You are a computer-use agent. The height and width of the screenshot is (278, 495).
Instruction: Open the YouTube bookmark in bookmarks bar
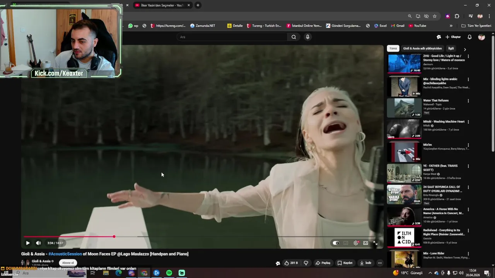tap(417, 26)
